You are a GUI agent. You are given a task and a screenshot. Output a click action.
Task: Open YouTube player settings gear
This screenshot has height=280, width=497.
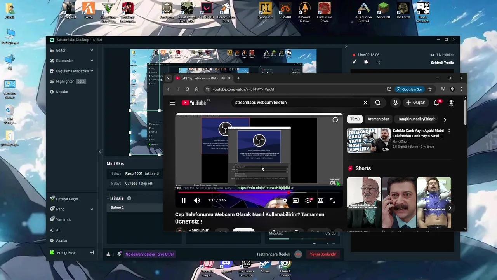308,200
